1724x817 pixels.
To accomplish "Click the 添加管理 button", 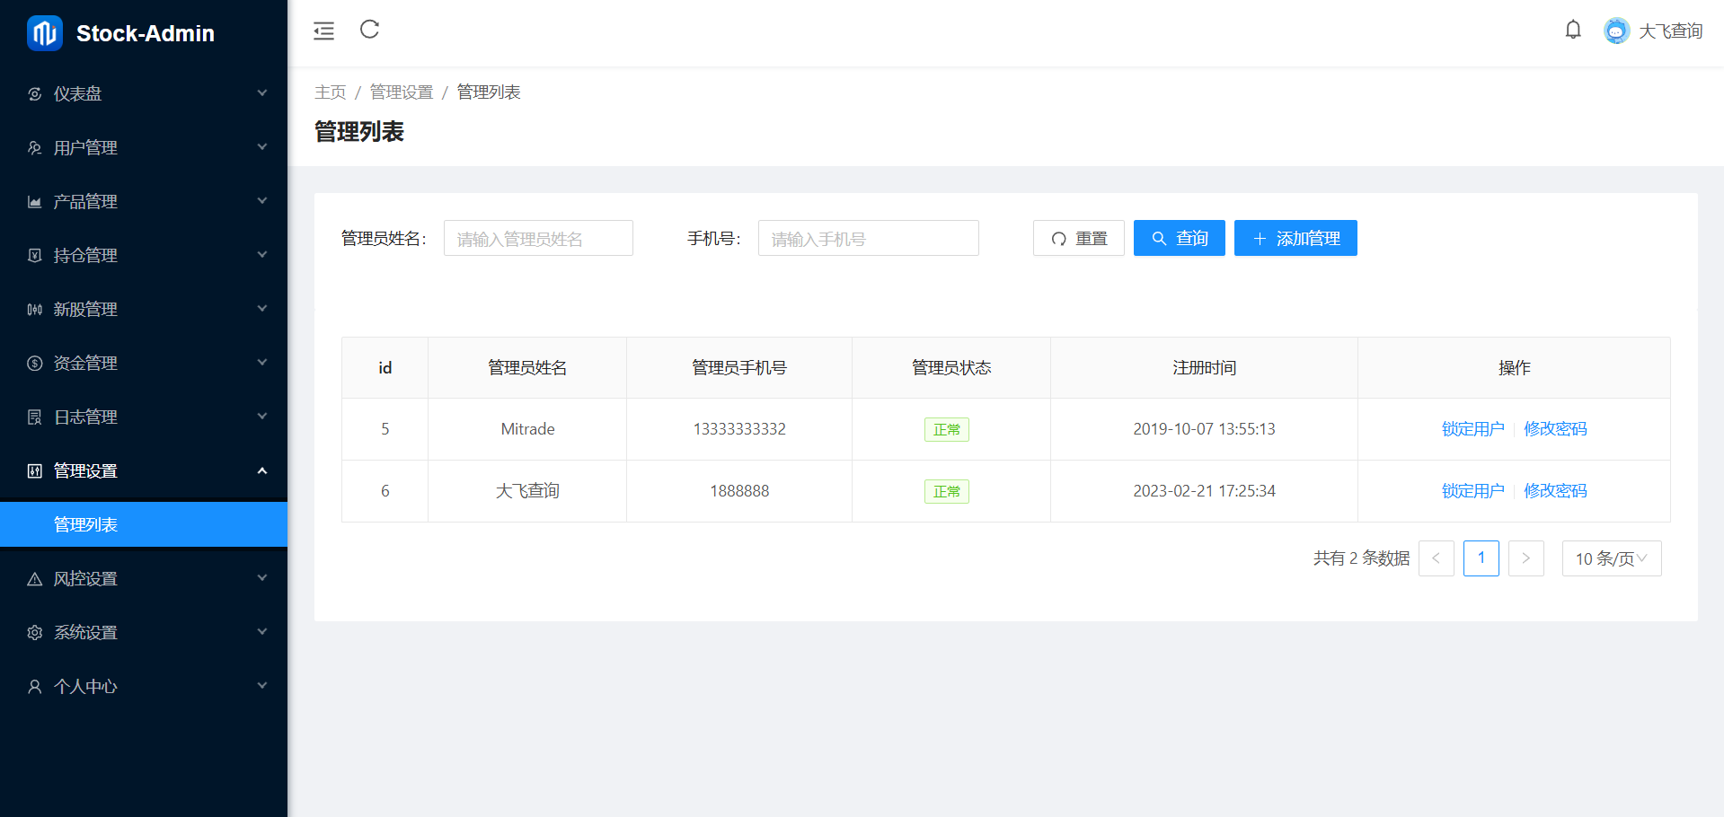I will click(x=1295, y=239).
